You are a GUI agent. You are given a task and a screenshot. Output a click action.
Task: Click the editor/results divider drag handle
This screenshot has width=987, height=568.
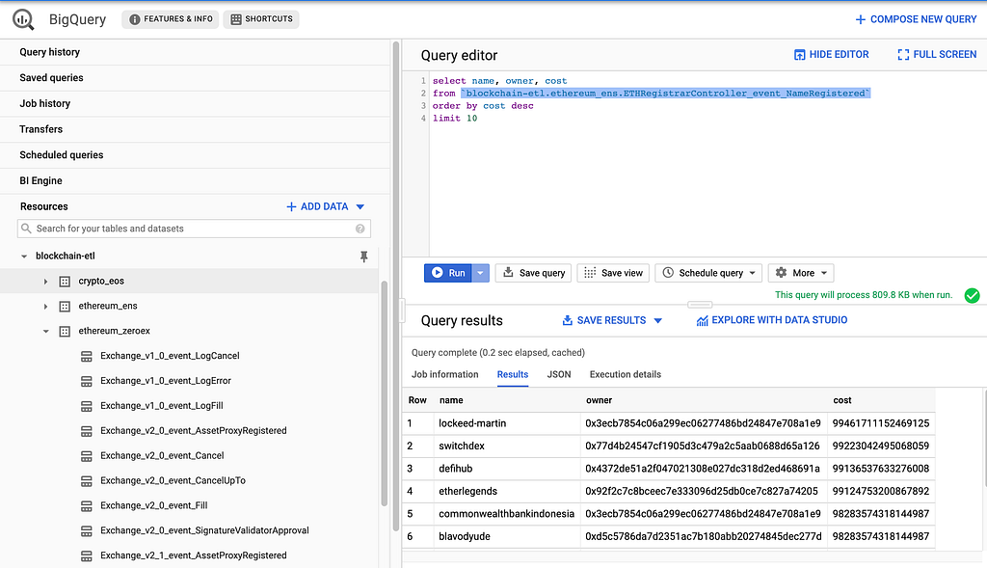point(700,305)
